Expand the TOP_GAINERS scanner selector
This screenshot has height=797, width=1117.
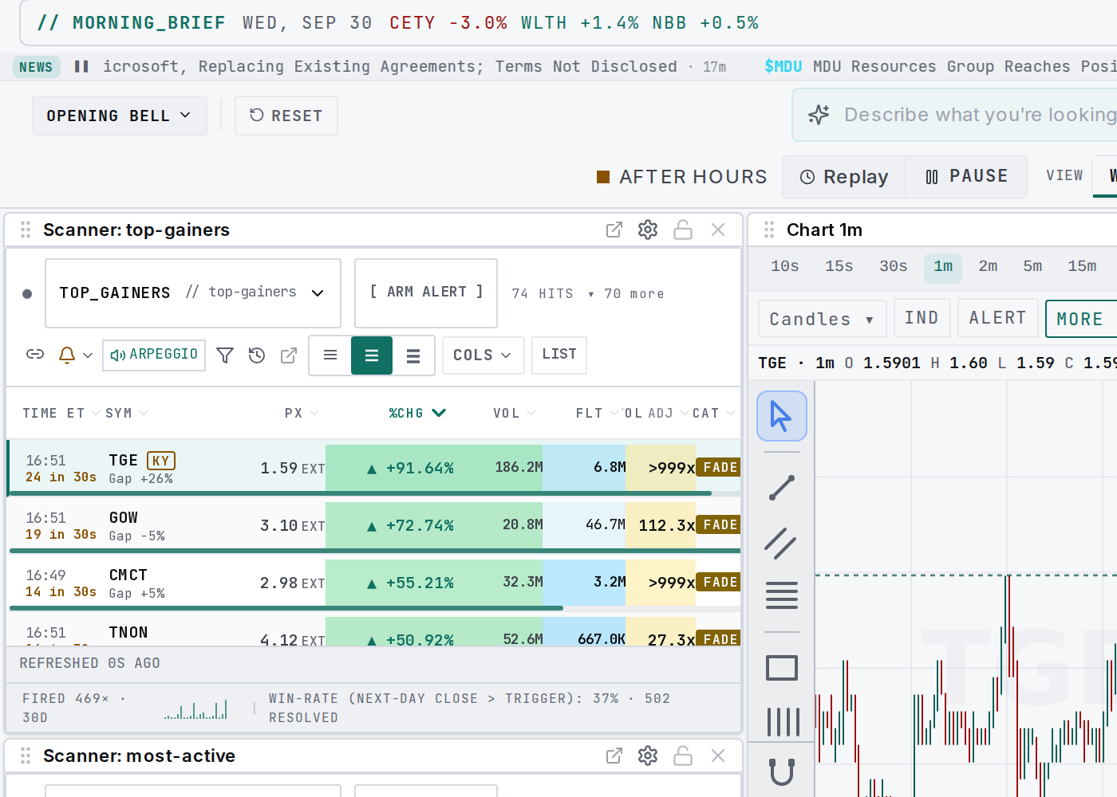193,293
